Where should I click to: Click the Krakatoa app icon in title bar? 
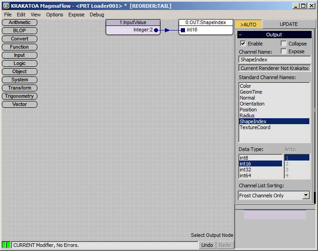[x=6, y=6]
